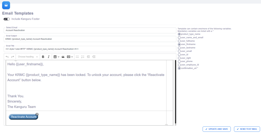Insert a block quote
Screen dimensions: 261x134
(63, 57)
